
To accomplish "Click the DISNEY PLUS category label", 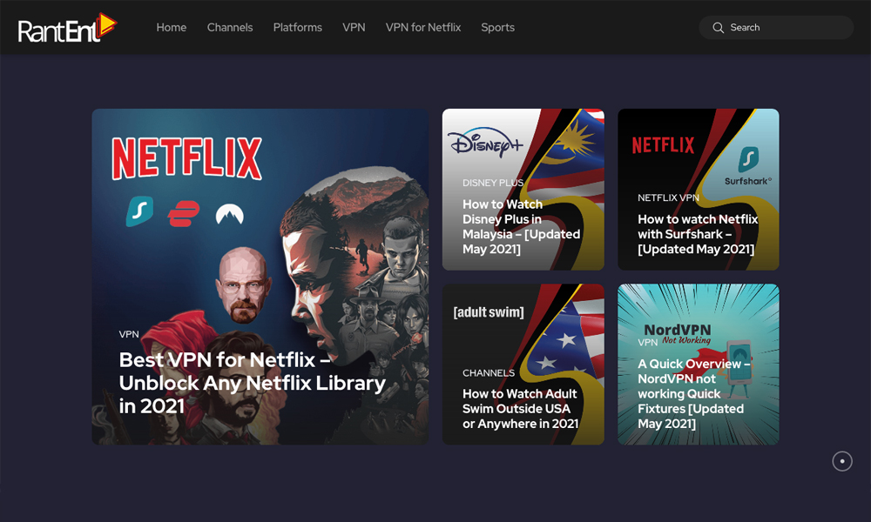I will pos(493,183).
